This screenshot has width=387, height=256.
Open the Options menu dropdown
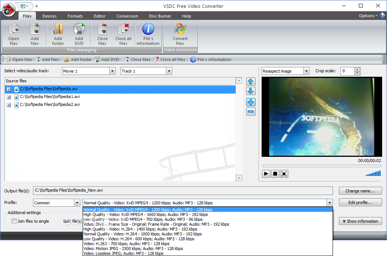(x=368, y=16)
